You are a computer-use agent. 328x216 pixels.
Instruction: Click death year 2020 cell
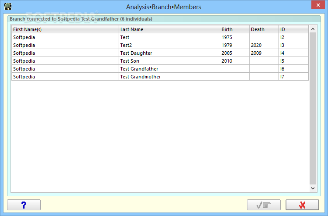[x=264, y=45]
